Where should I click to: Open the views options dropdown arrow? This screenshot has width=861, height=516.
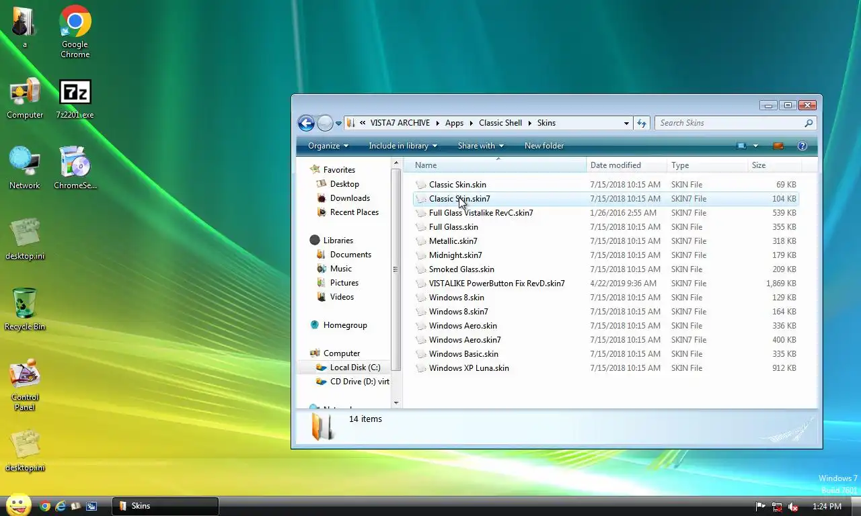pyautogui.click(x=755, y=146)
